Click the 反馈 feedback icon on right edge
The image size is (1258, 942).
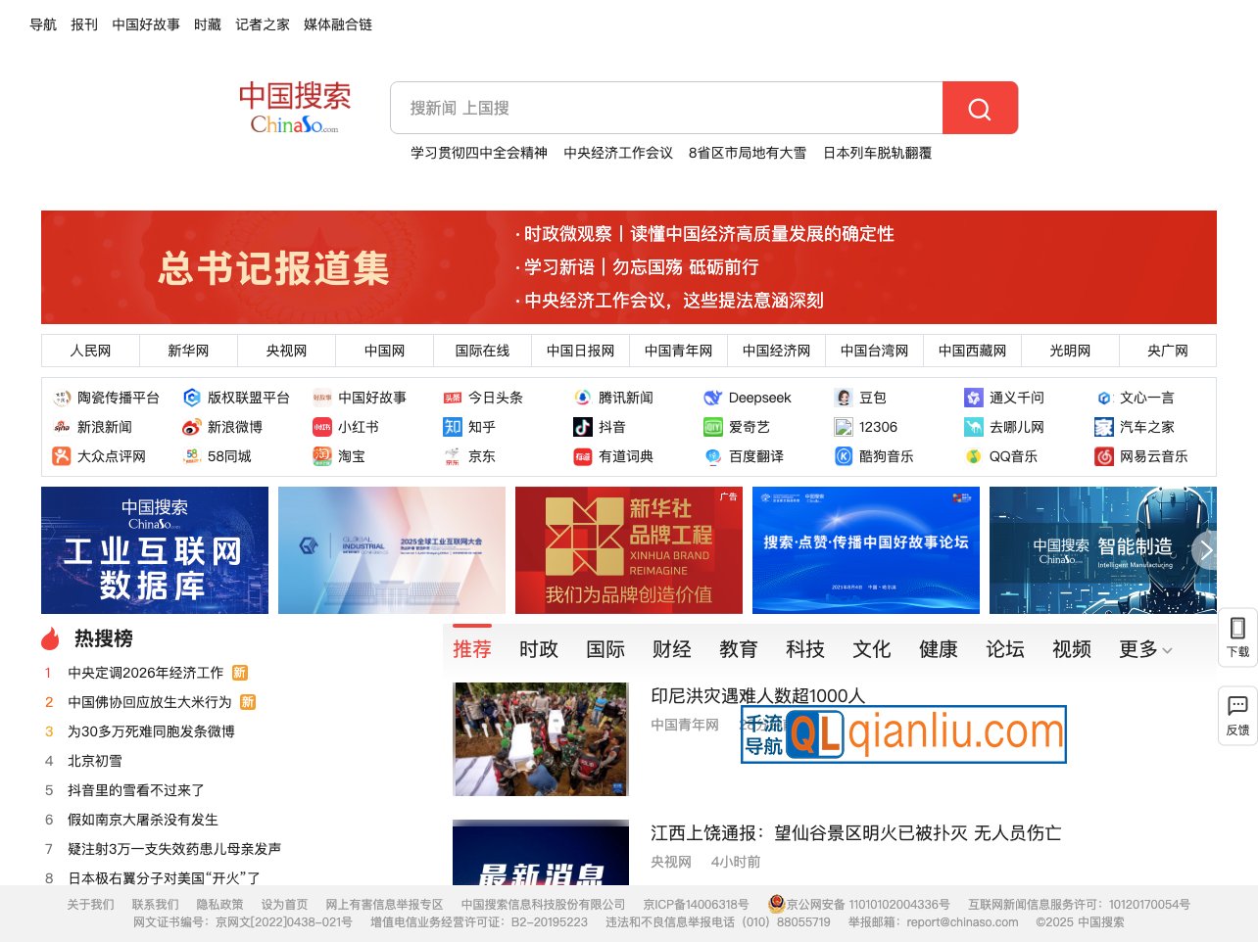coord(1235,716)
